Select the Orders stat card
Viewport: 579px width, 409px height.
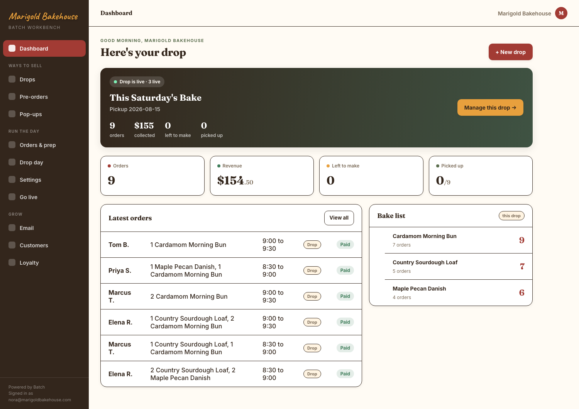pos(152,176)
